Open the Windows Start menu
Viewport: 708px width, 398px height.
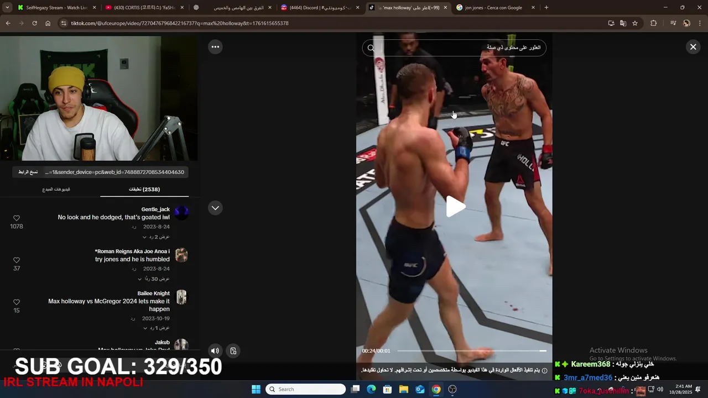tap(256, 389)
